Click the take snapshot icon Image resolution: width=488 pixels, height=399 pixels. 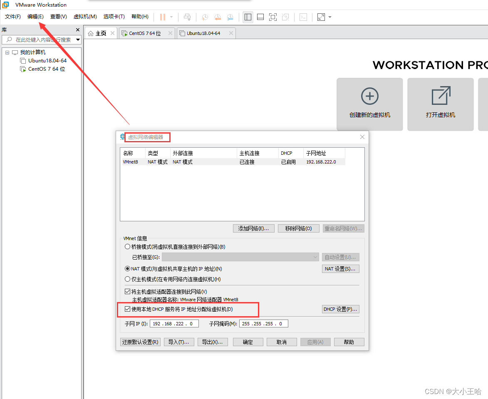tap(205, 17)
